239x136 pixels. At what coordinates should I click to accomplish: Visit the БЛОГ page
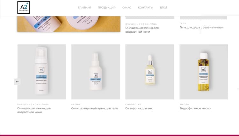tap(164, 8)
